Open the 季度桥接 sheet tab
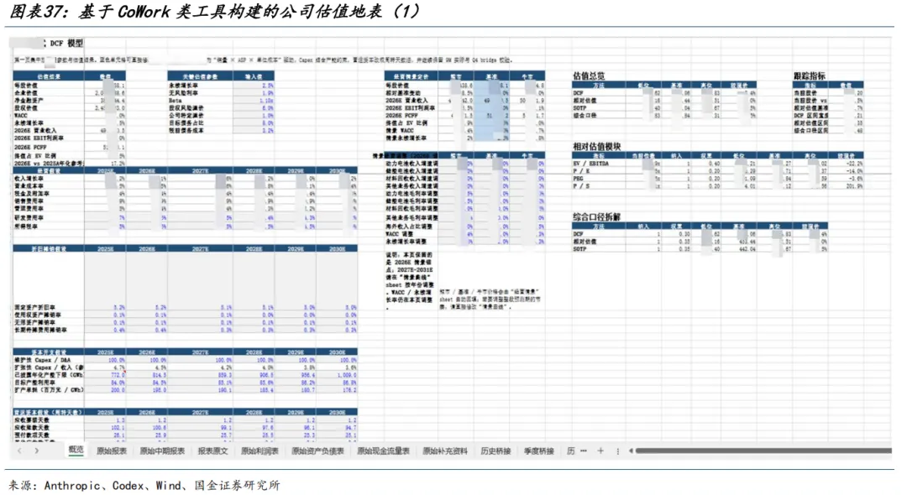 pyautogui.click(x=539, y=451)
